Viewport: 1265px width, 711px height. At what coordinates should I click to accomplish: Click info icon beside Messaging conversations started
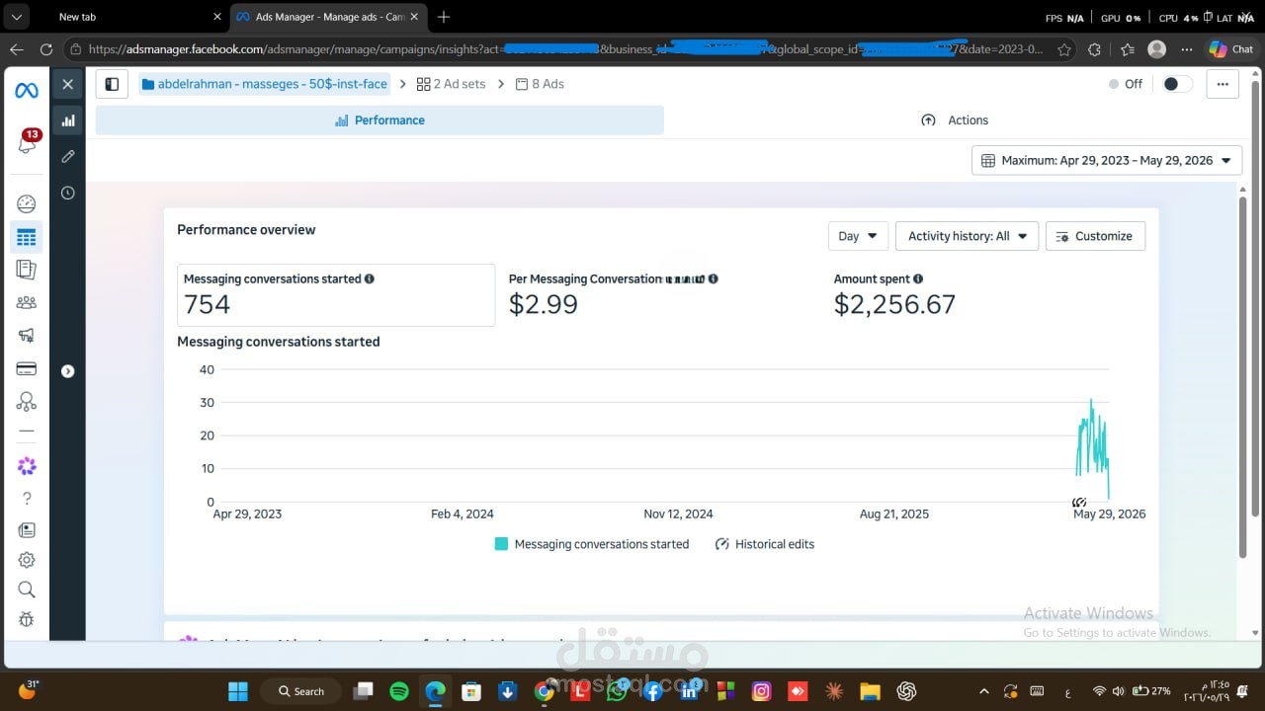370,278
